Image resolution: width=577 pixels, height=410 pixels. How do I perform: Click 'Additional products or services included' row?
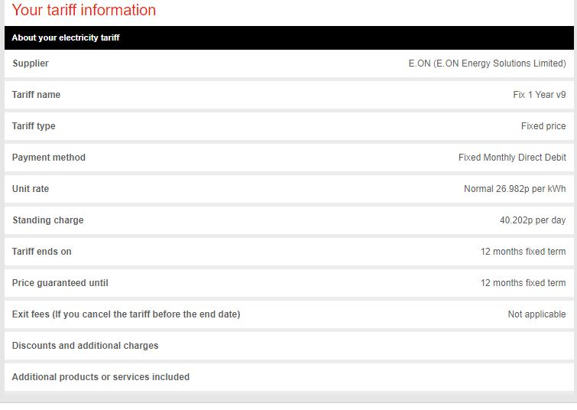289,377
